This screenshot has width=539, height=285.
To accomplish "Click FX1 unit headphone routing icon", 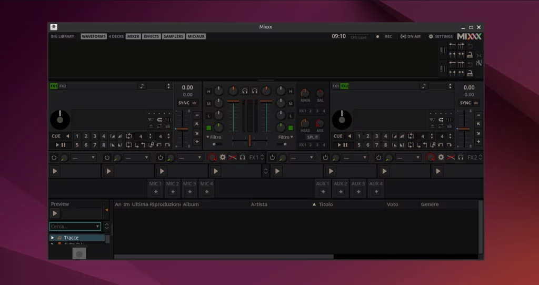I will 243,158.
